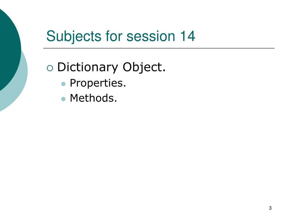Viewport: 289px width, 217px height.
Task: Select the 'Methods.' sub-bullet text
Action: (x=93, y=98)
